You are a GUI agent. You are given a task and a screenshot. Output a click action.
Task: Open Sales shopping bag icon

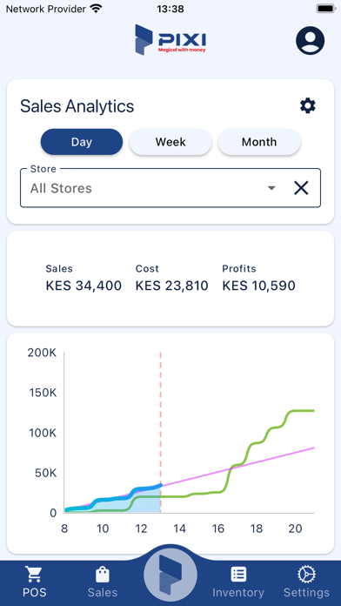pos(103,575)
